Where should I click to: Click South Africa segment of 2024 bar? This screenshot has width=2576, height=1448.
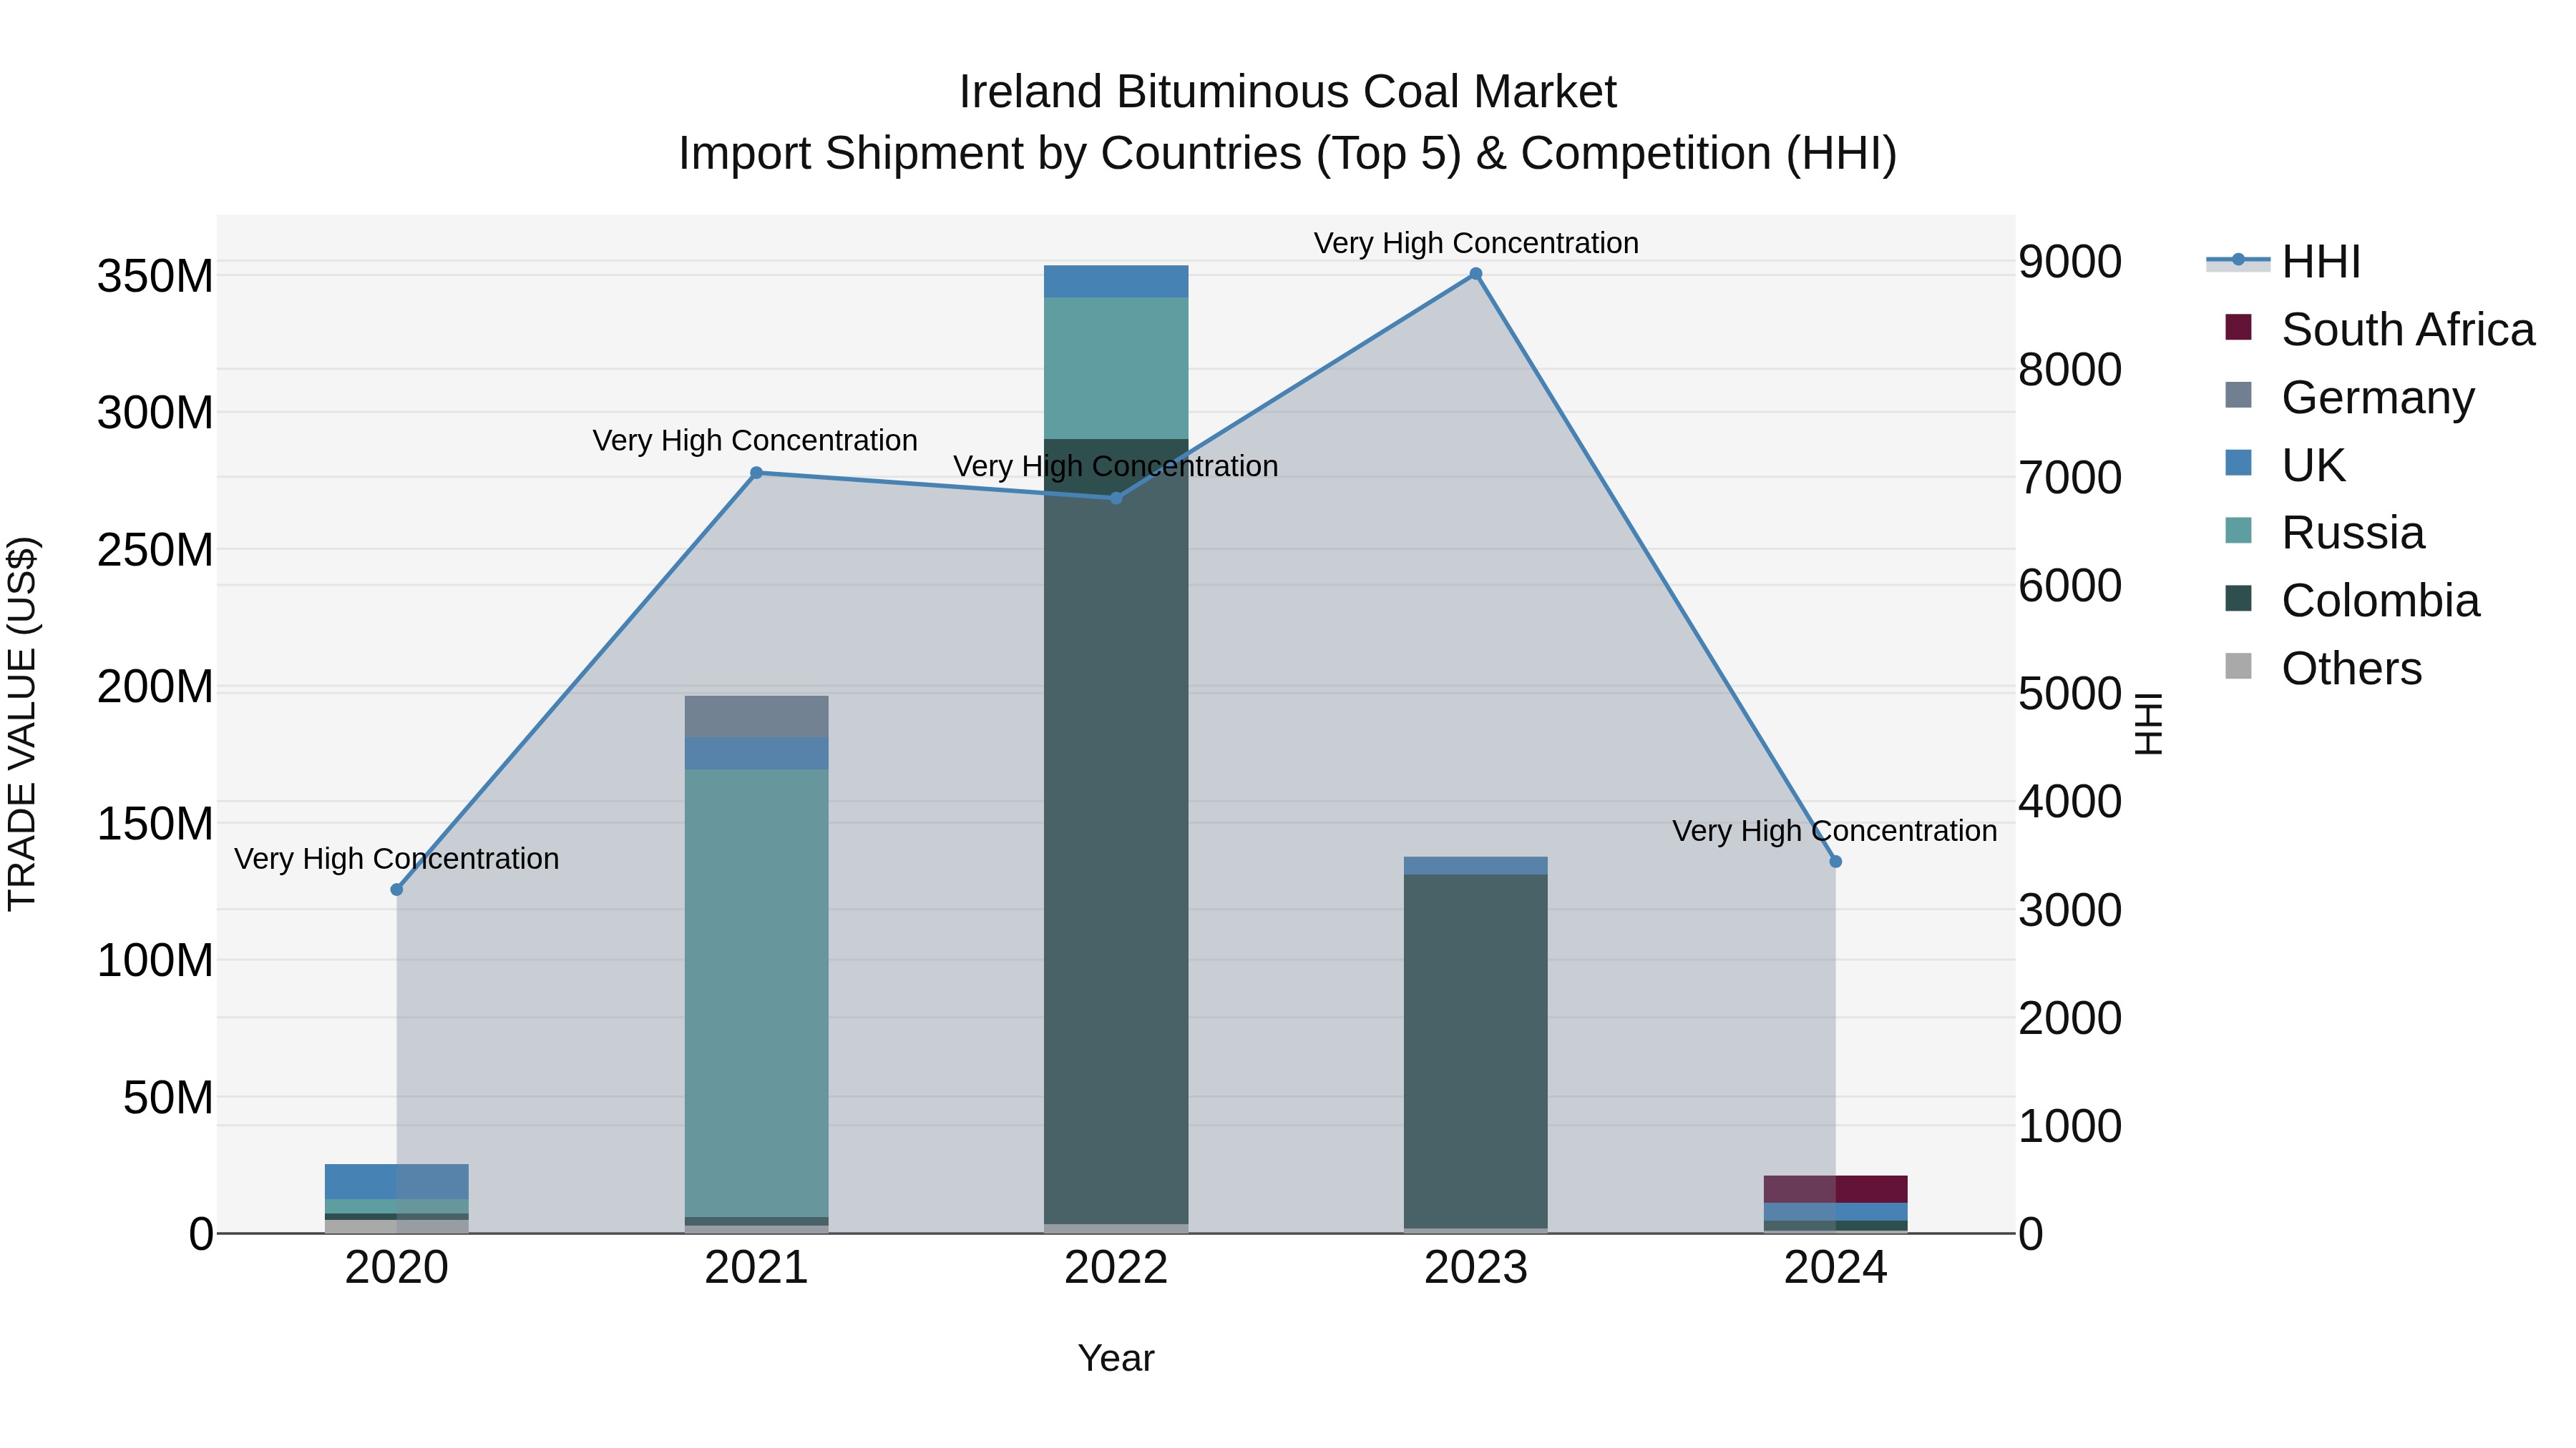point(1835,1189)
